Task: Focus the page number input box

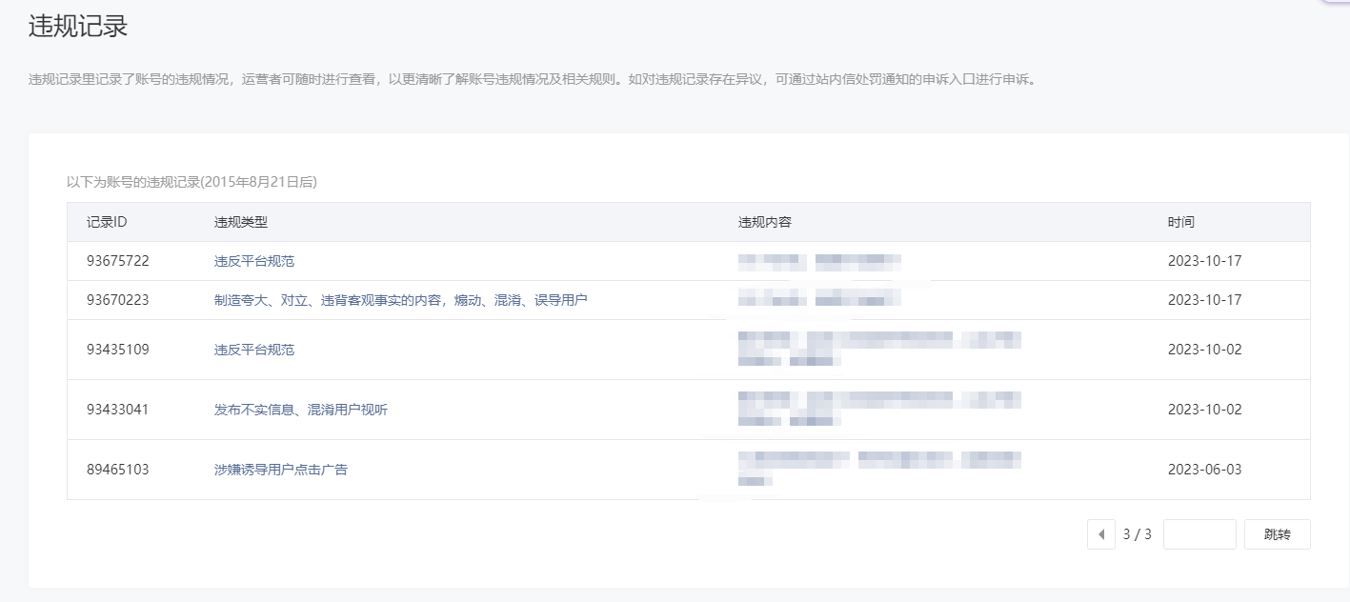Action: tap(1199, 534)
